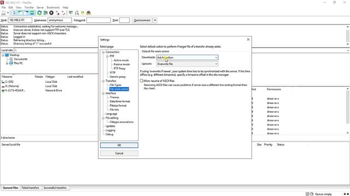Image resolution: width=350 pixels, height=196 pixels.
Task: Open the File menu
Action: click(4, 7)
